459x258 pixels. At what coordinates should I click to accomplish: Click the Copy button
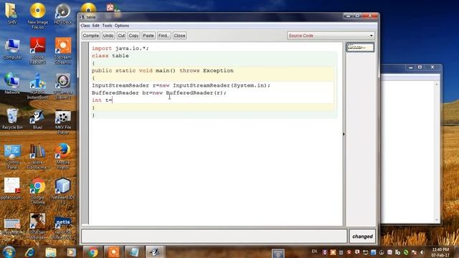133,36
